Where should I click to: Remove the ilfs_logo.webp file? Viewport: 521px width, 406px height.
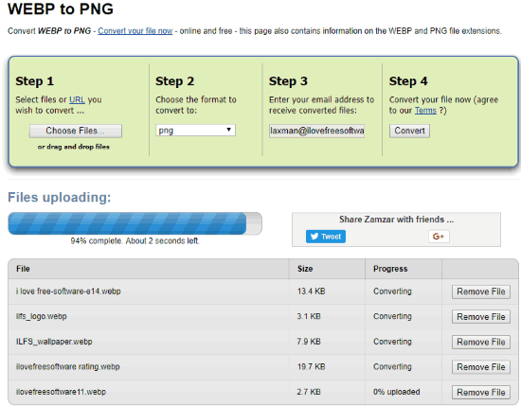[481, 317]
